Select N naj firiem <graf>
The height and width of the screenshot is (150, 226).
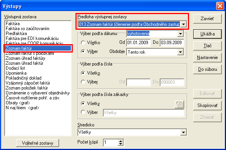[x=38, y=108]
